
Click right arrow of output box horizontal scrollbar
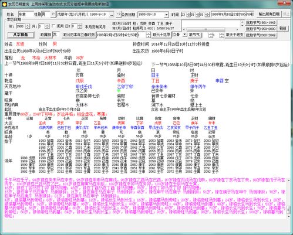click(x=237, y=29)
